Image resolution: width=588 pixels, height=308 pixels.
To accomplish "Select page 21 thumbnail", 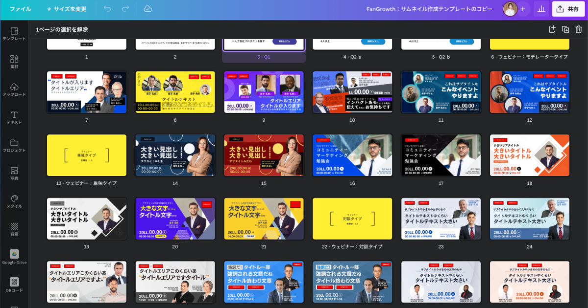I will pos(264,219).
